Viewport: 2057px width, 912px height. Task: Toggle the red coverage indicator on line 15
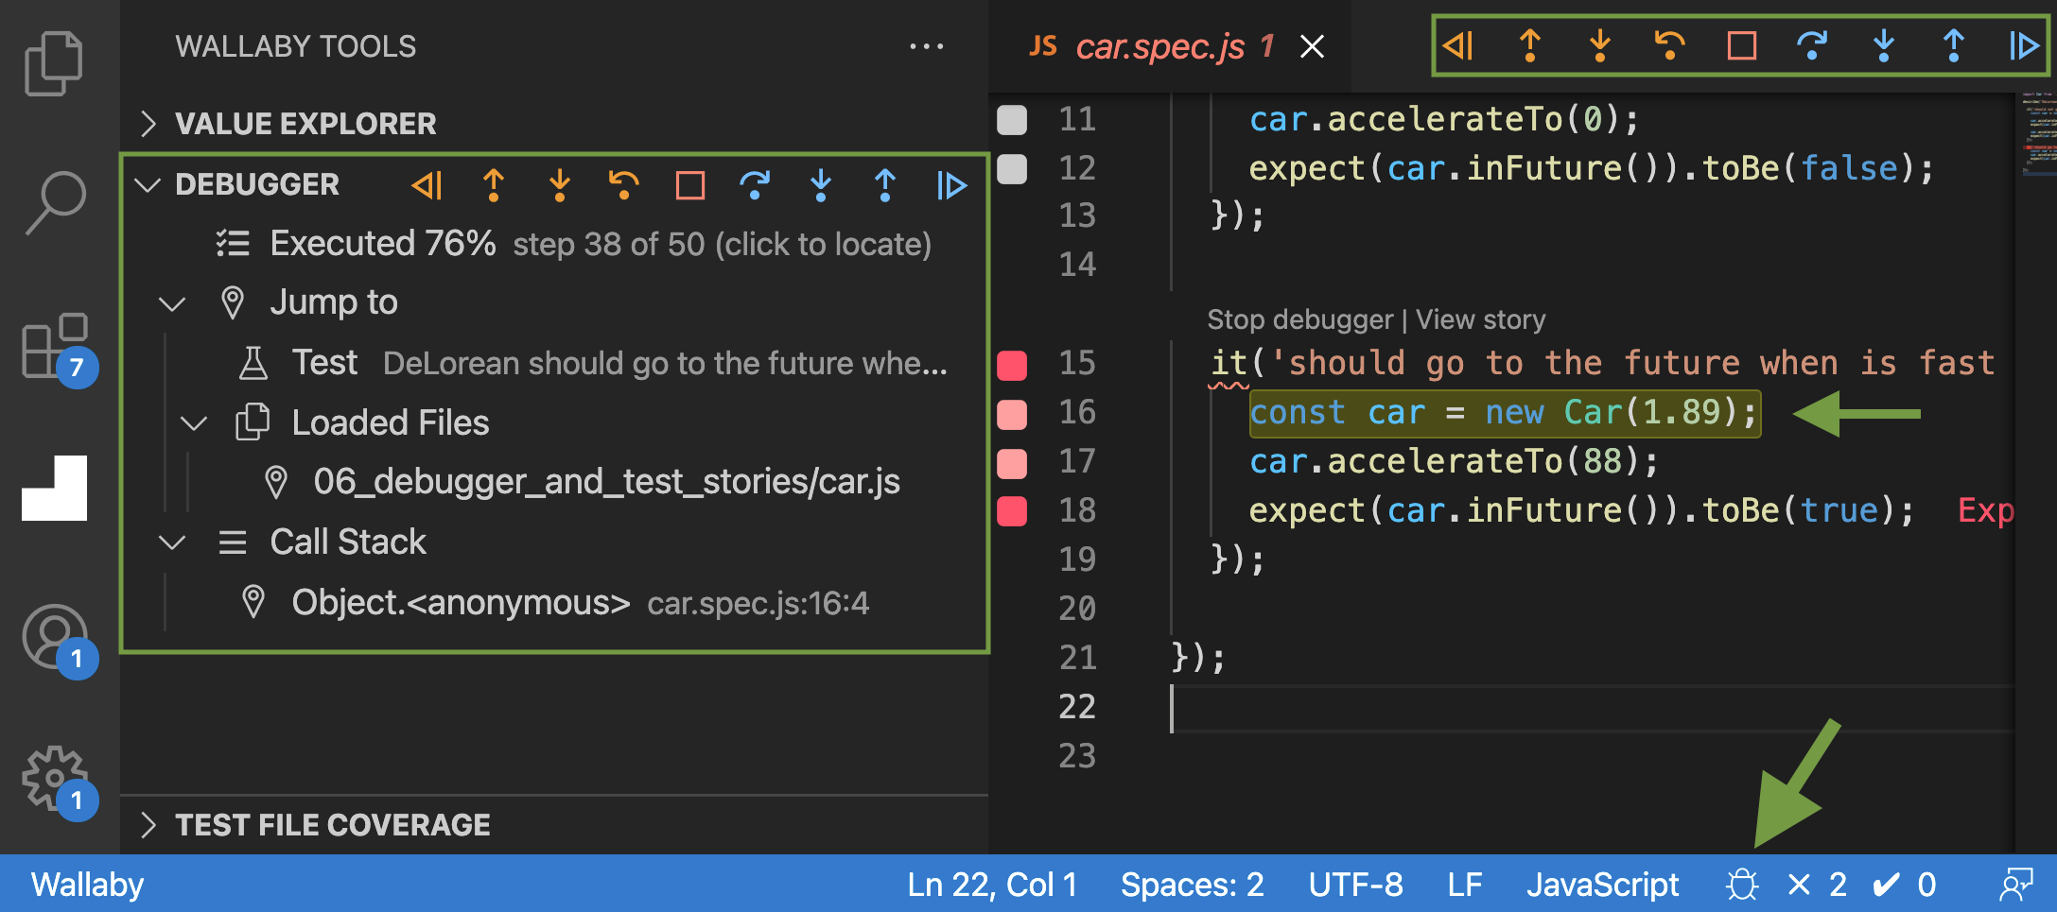(x=1012, y=365)
